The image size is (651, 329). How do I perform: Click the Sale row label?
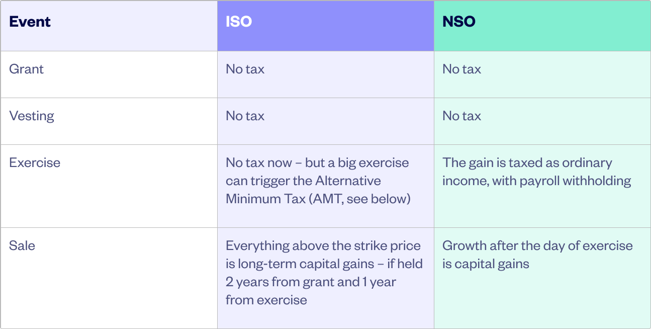(22, 245)
